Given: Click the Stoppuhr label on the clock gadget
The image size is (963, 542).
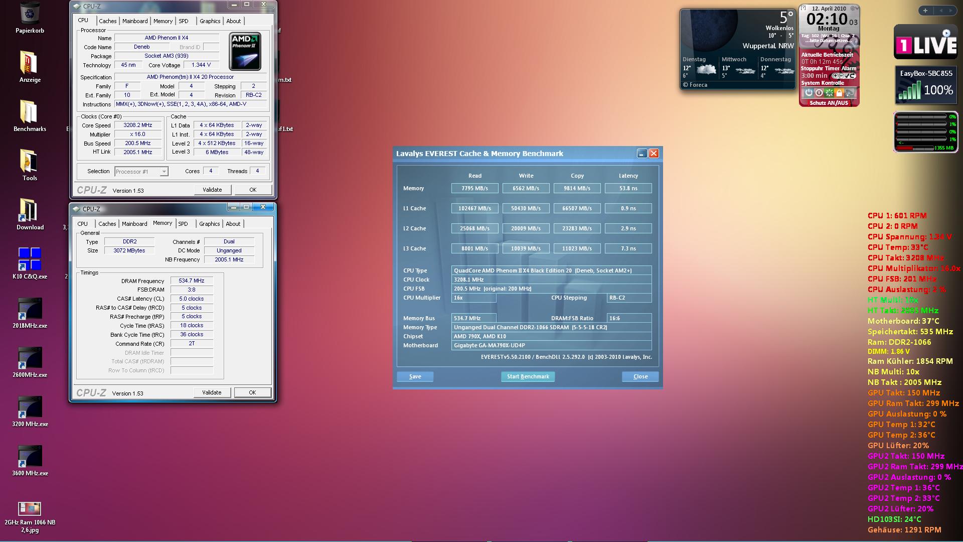Looking at the screenshot, I should 812,68.
